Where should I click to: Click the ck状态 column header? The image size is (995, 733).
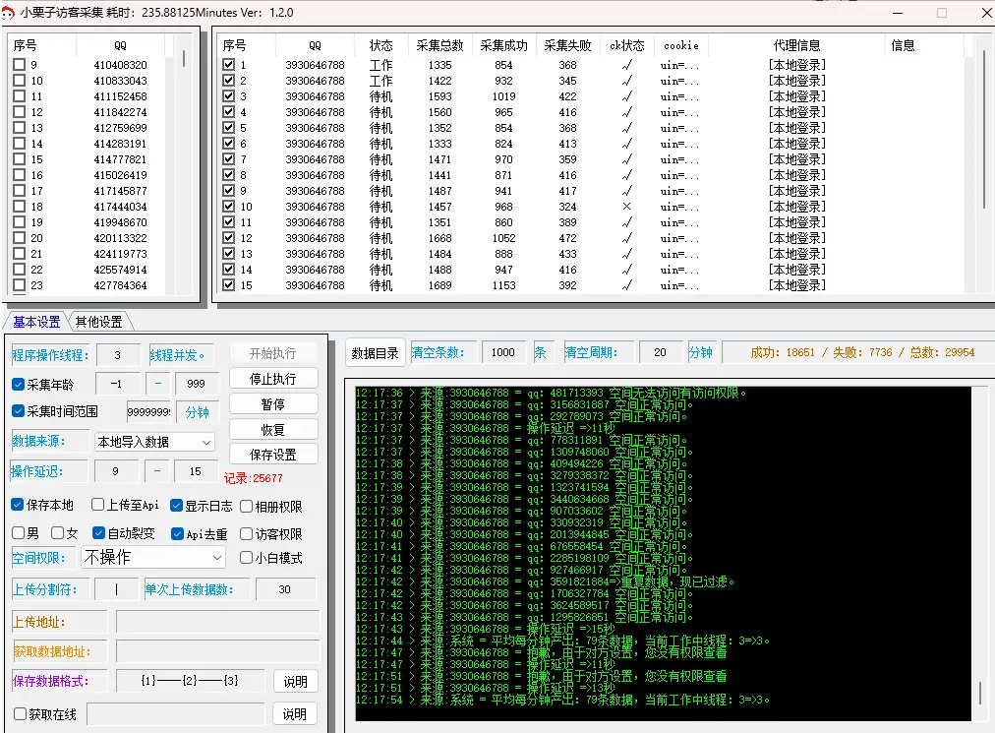point(627,45)
